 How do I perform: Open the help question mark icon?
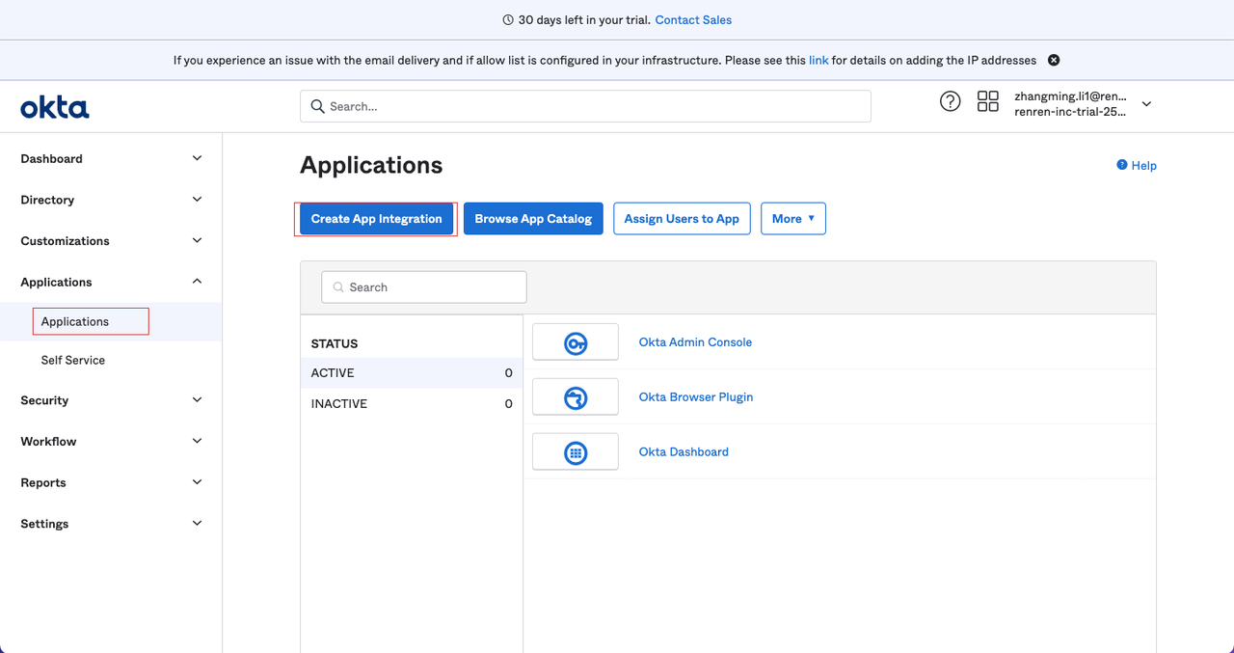click(950, 101)
